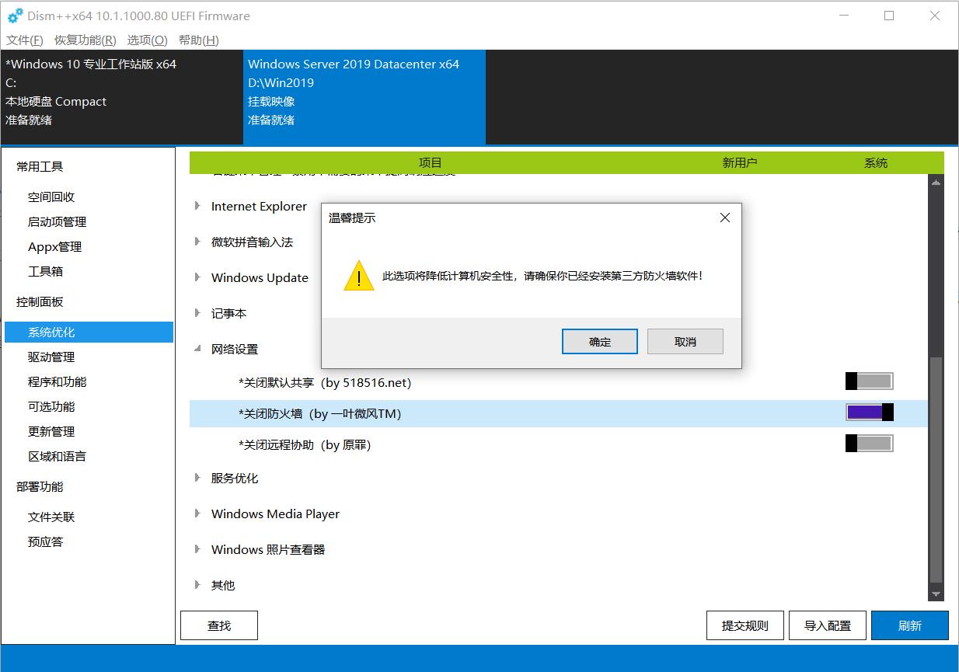Dismiss the warning dialog with 取消
Image resolution: width=959 pixels, height=672 pixels.
tap(685, 341)
